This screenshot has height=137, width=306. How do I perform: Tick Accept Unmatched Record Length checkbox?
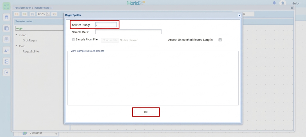coord(220,40)
